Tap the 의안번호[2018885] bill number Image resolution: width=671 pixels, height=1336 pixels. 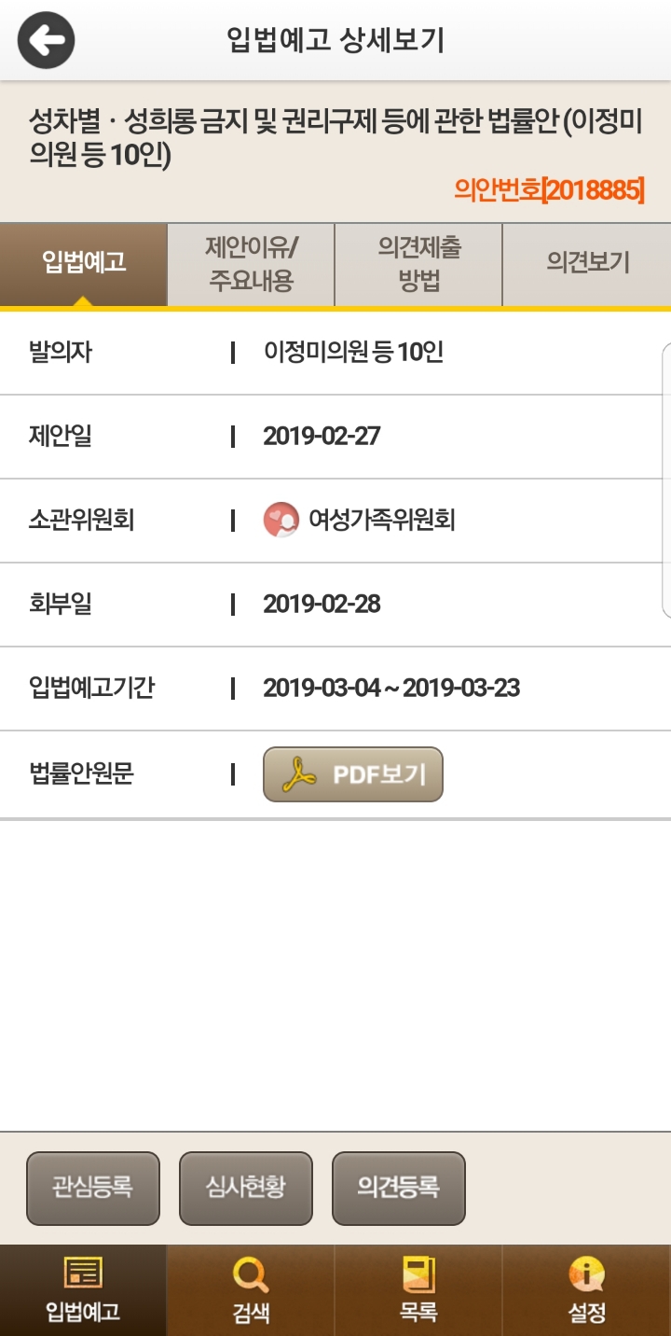(x=549, y=190)
